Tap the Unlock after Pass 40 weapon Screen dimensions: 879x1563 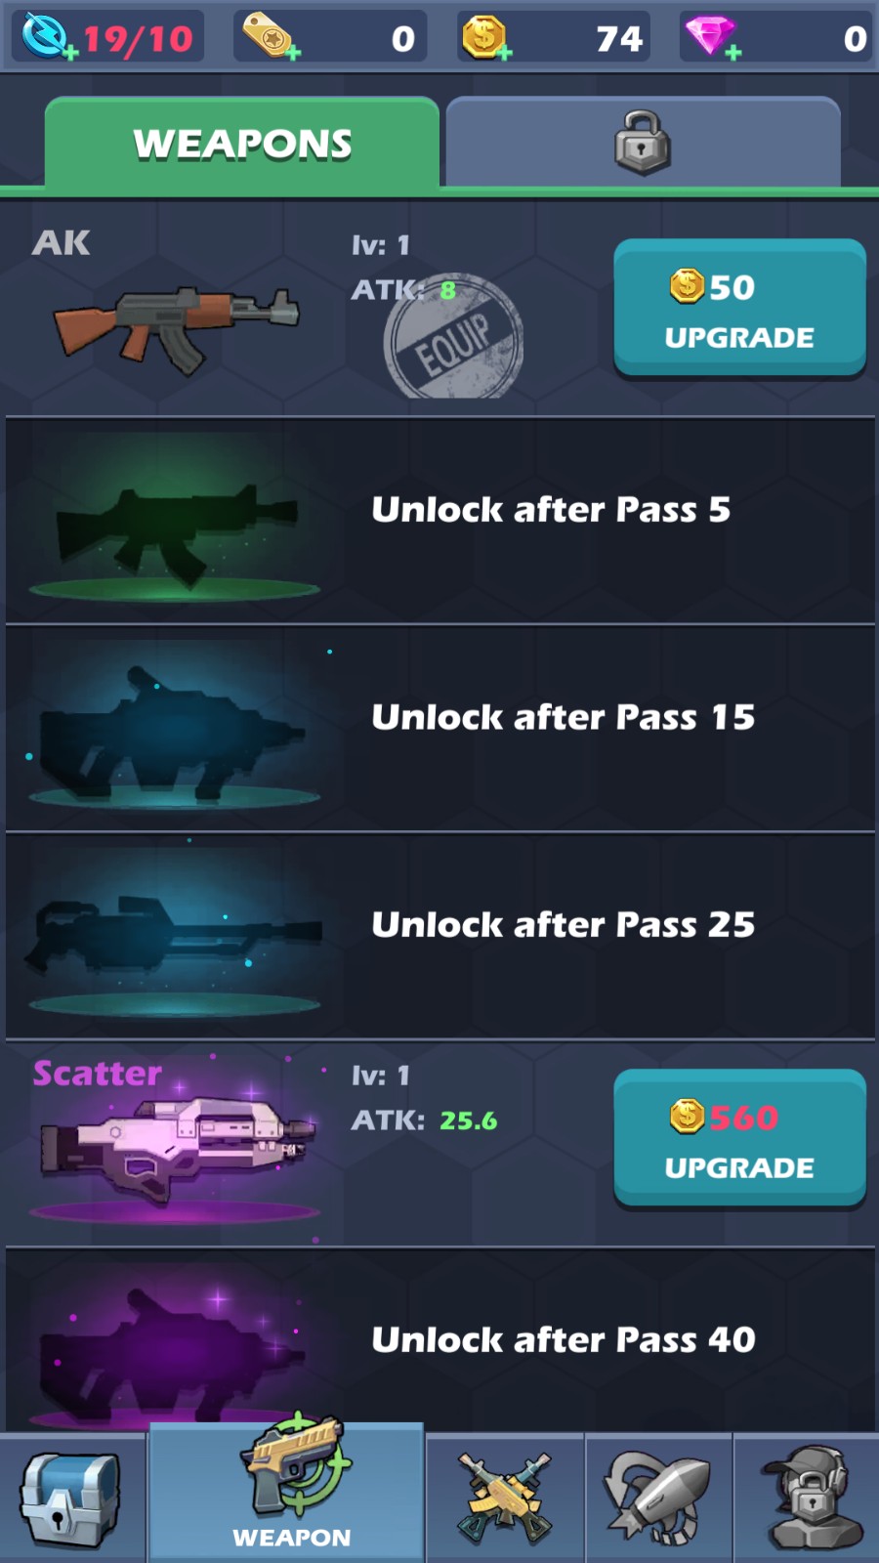tap(439, 1338)
